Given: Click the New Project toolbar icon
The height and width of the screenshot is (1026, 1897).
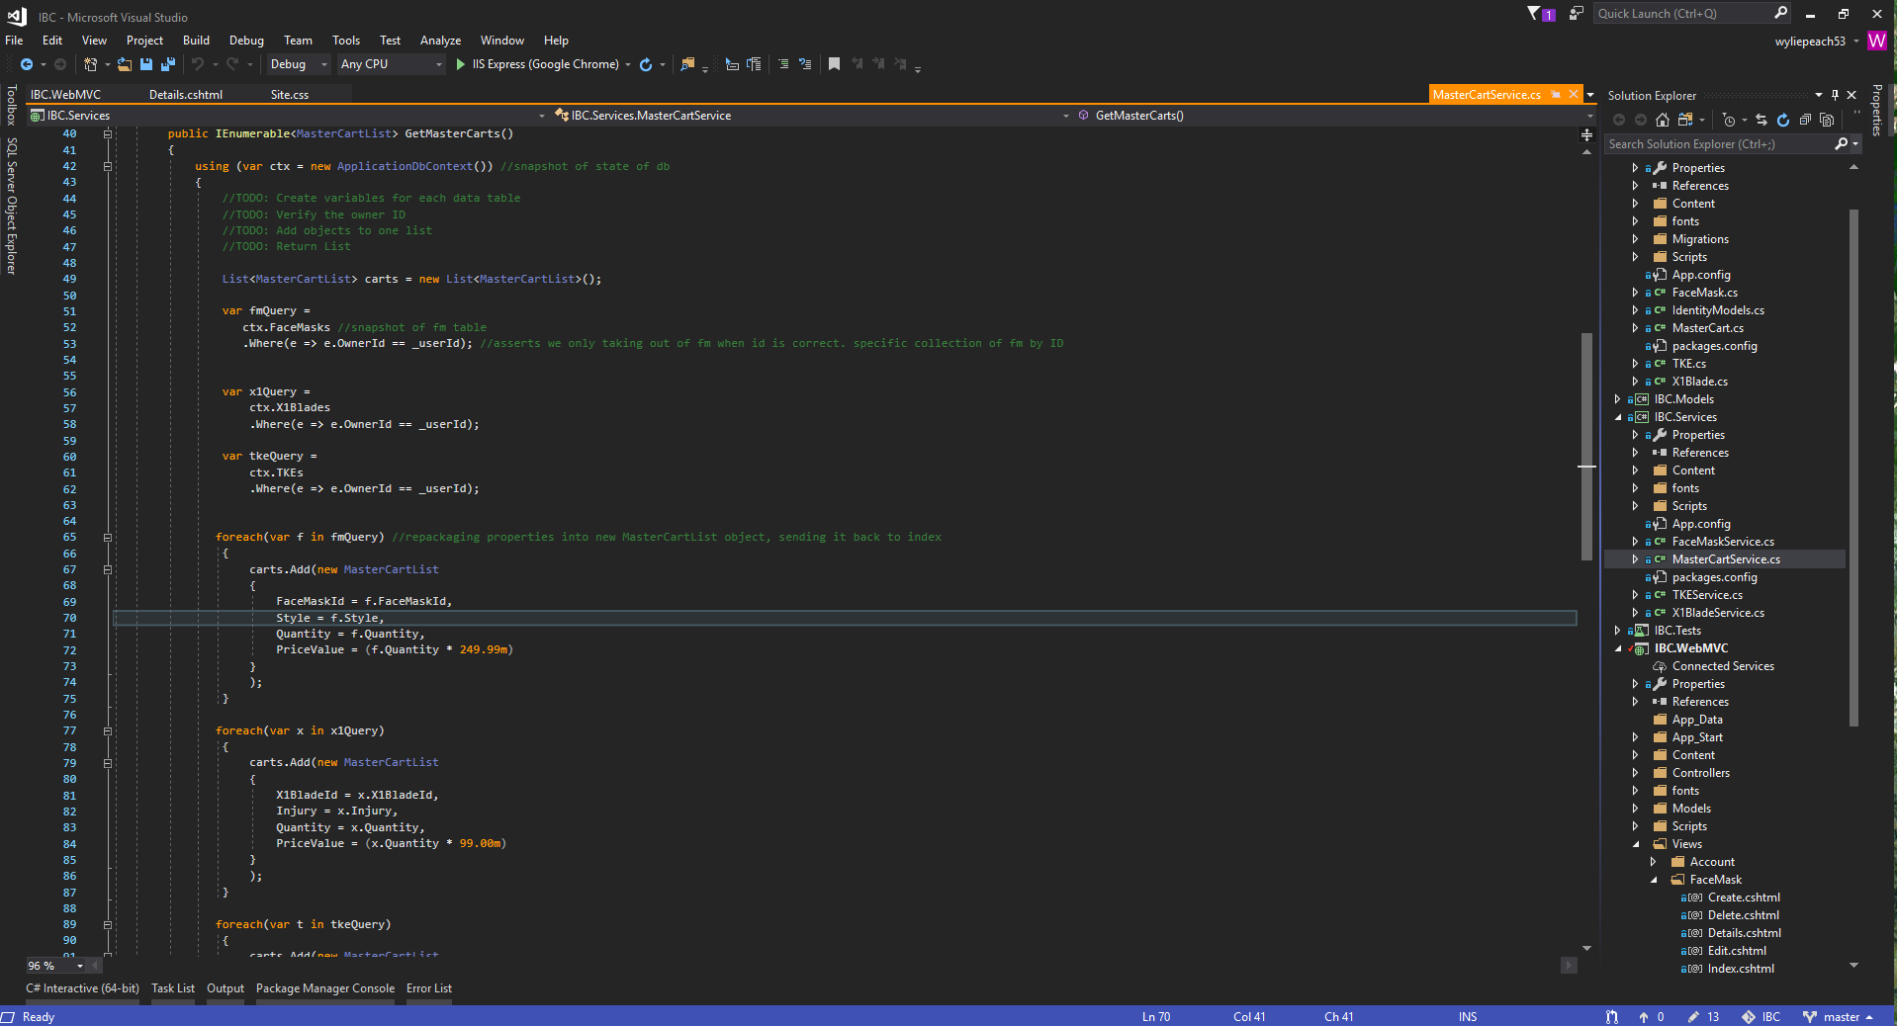Looking at the screenshot, I should pyautogui.click(x=90, y=64).
